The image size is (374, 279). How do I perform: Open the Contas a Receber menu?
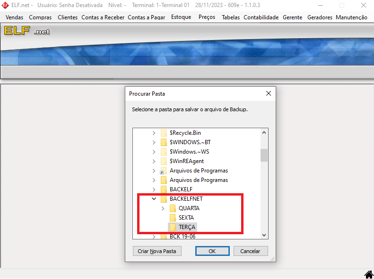click(103, 17)
